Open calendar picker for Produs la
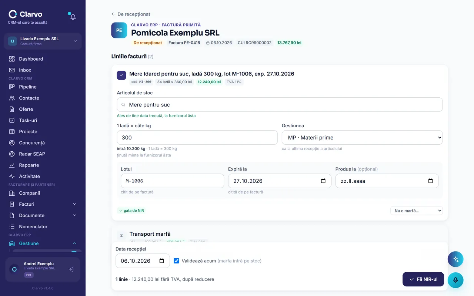 [x=430, y=181]
